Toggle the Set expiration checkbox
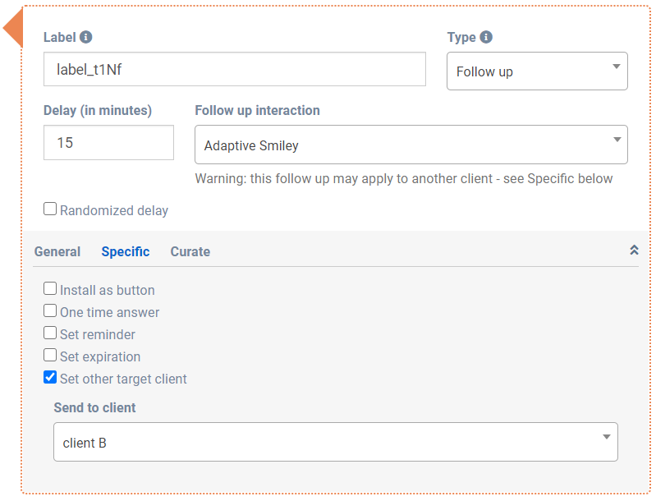The height and width of the screenshot is (501, 656). click(50, 356)
